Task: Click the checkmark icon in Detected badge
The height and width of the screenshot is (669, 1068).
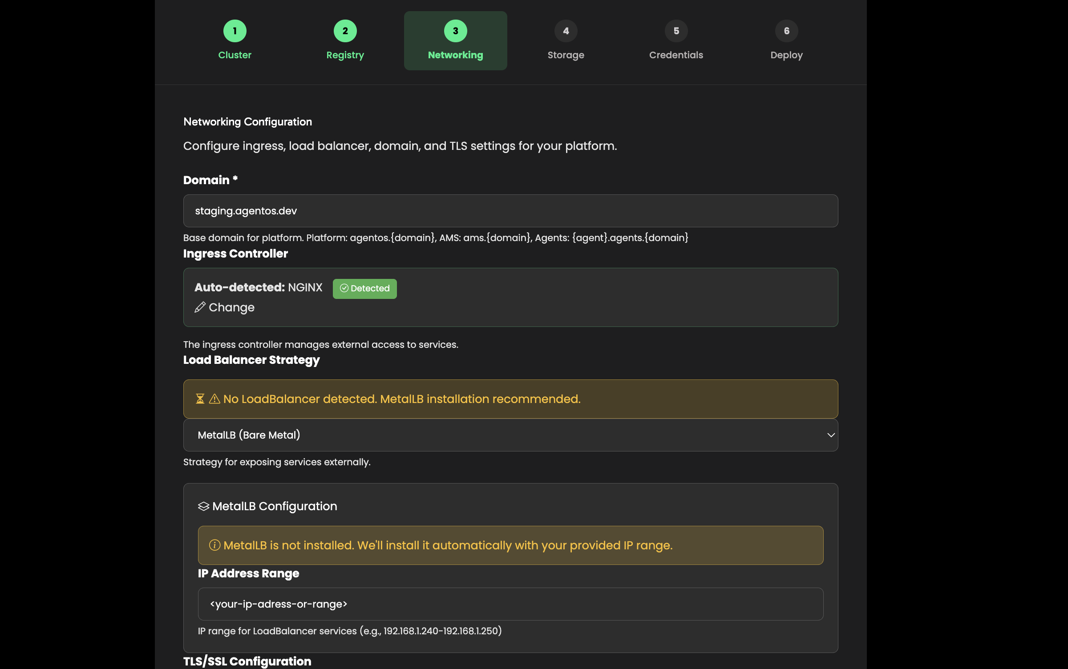Action: pos(344,288)
